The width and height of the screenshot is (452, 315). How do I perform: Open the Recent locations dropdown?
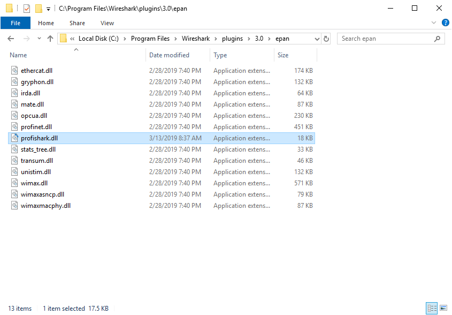(39, 39)
